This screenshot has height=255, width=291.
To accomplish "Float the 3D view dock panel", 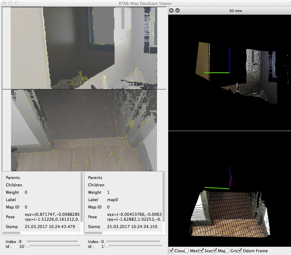I will (x=177, y=10).
